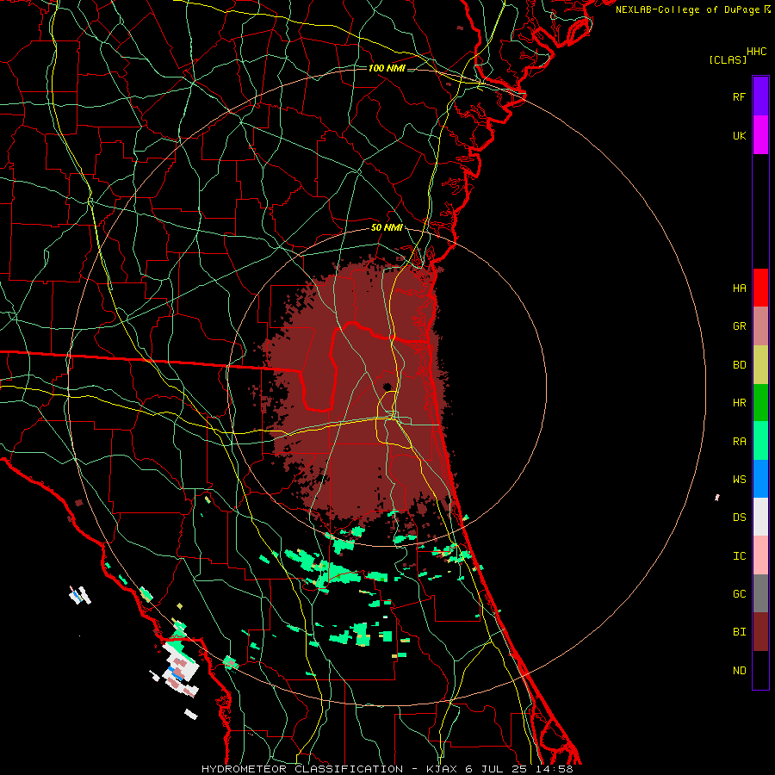Click the HA red legend color swatch
Screen dimensions: 775x775
[760, 288]
